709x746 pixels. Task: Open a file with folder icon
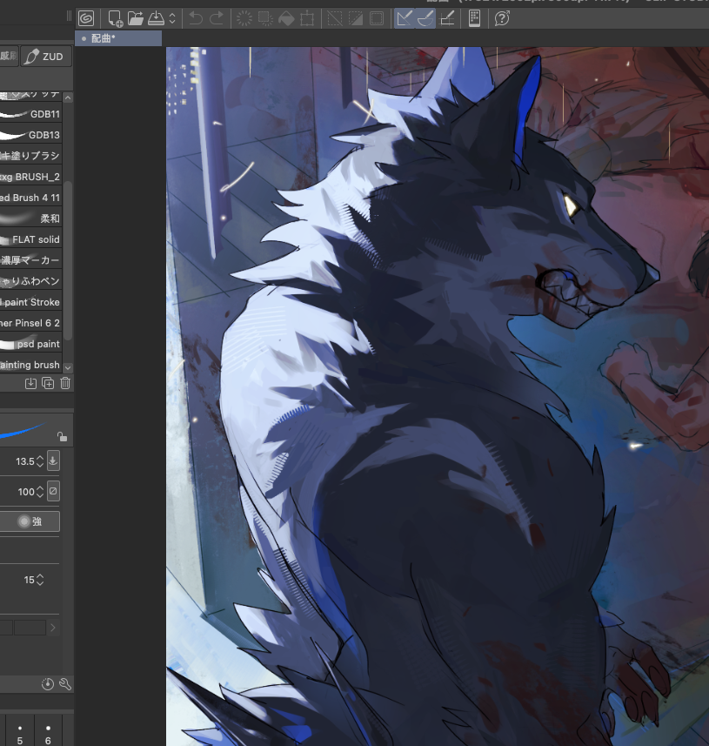(x=136, y=18)
